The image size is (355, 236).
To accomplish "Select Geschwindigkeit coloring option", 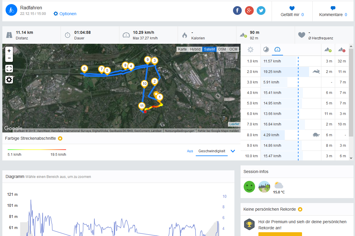I will tap(212, 151).
